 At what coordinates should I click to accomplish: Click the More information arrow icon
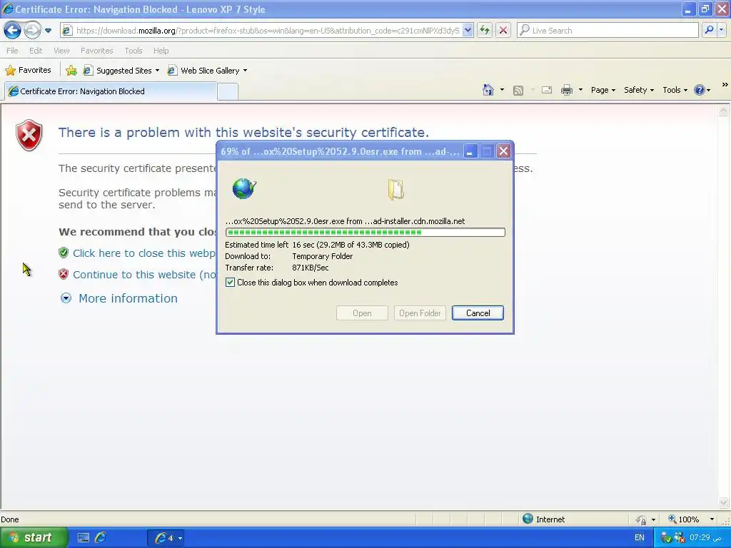coord(66,298)
